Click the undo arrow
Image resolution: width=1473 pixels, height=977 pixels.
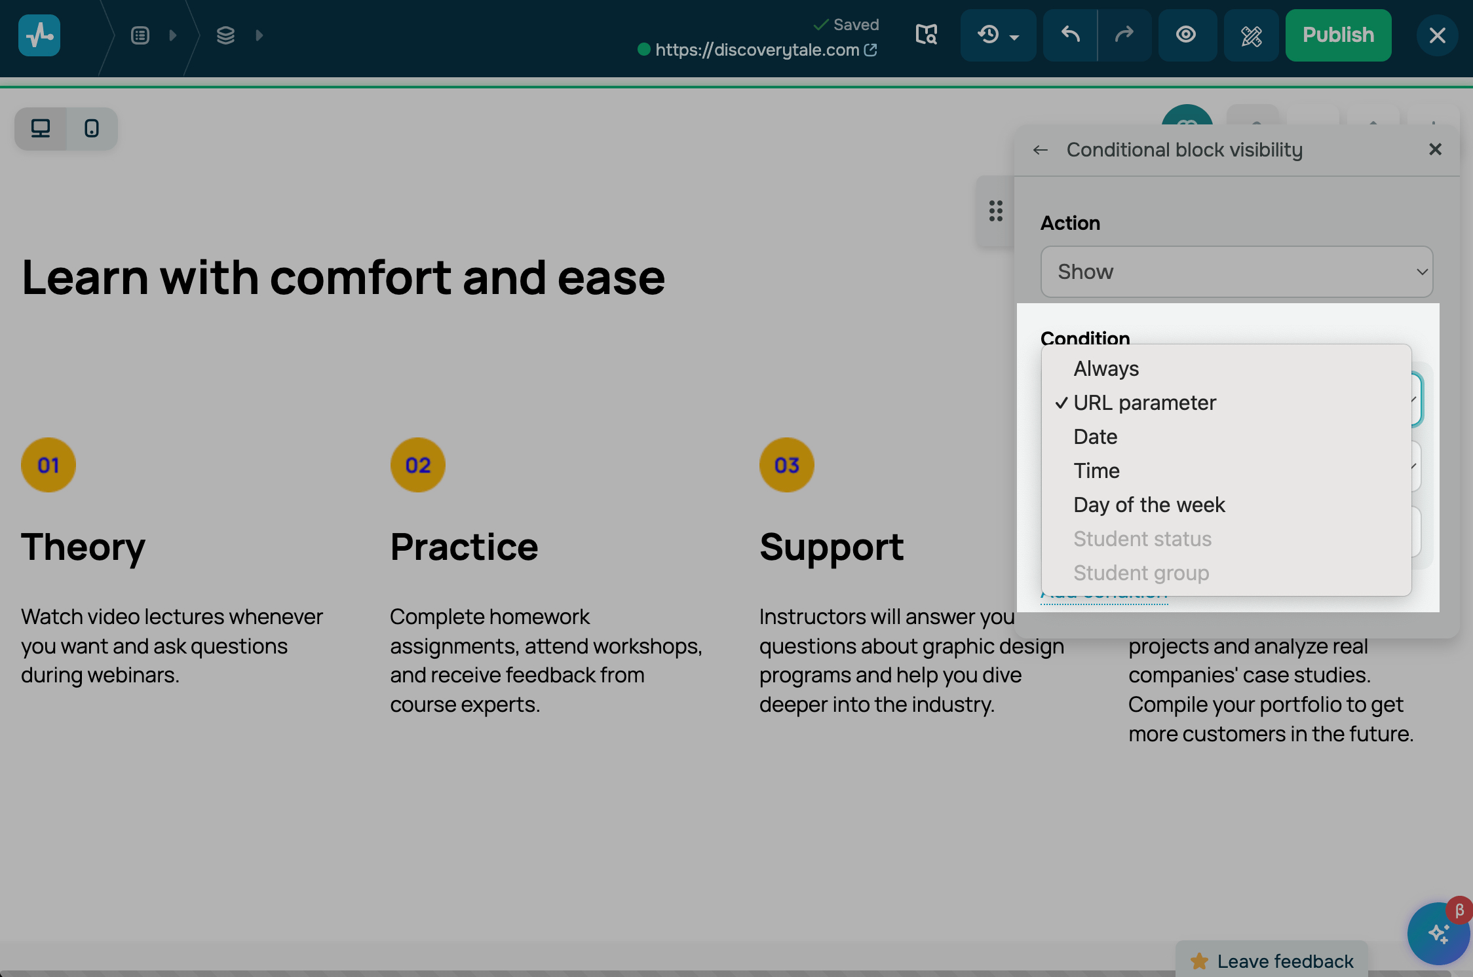pyautogui.click(x=1070, y=35)
